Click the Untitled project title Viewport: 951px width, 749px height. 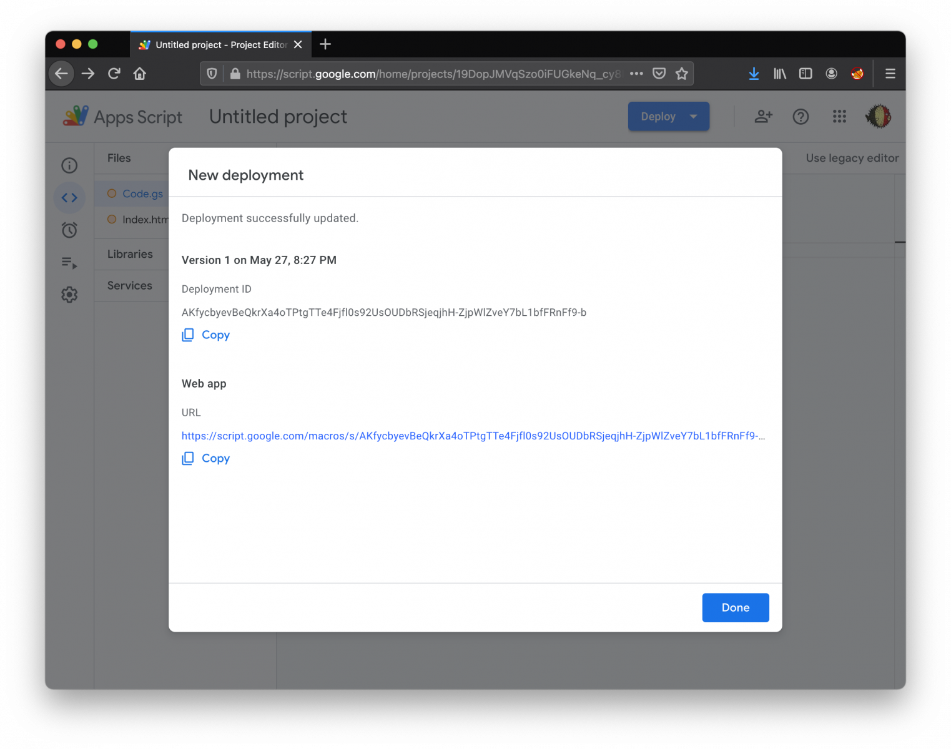pos(278,117)
